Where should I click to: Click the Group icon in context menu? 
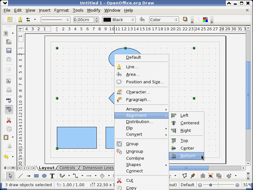tap(119, 144)
